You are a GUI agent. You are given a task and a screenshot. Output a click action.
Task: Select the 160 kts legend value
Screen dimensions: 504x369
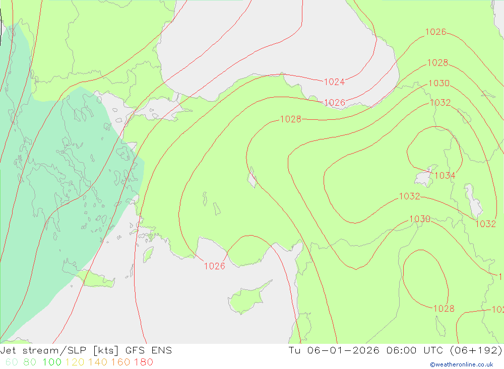120,362
